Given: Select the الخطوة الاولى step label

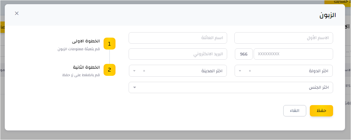Looking at the screenshot, I should click(86, 41).
